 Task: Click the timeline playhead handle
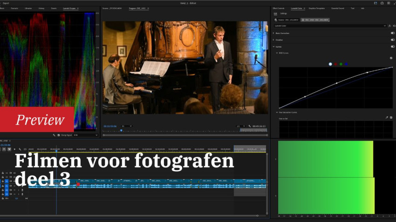click(56, 150)
